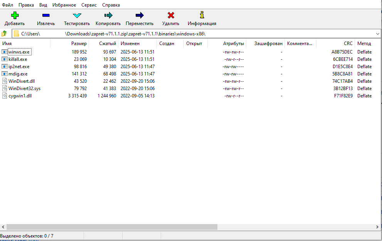
Task: Click the folder icon in the address bar
Action: pyautogui.click(x=16, y=34)
